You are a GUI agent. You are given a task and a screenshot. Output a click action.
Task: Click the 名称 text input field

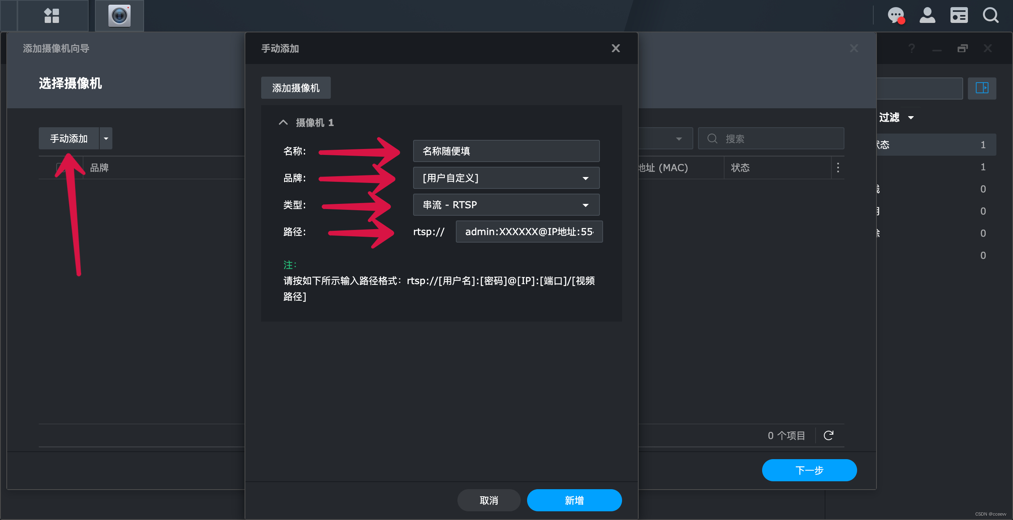pos(506,151)
